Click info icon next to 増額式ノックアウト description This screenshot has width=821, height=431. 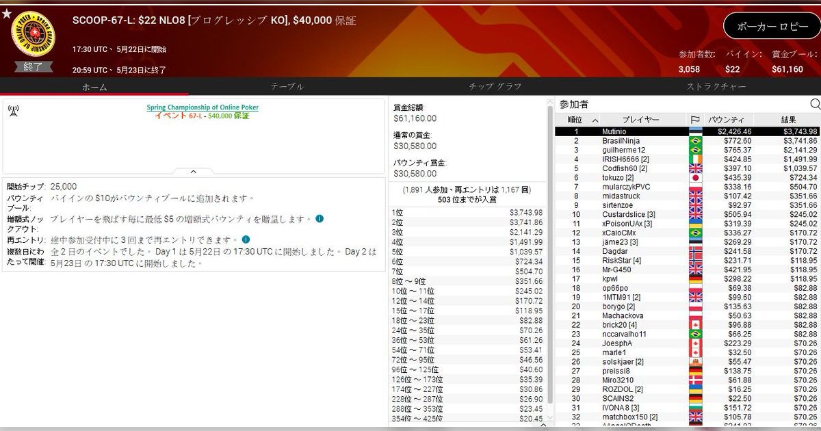(x=320, y=219)
